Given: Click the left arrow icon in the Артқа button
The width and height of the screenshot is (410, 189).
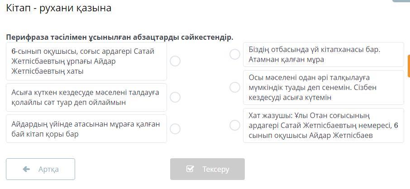Looking at the screenshot, I should [x=26, y=169].
